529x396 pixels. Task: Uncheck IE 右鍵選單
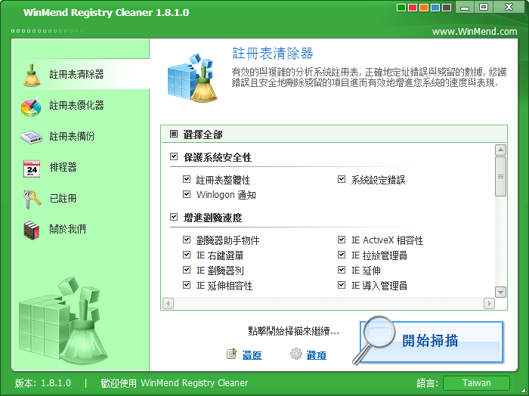187,255
